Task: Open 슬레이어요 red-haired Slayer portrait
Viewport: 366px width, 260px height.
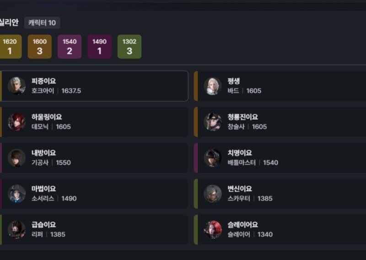Action: click(x=213, y=230)
